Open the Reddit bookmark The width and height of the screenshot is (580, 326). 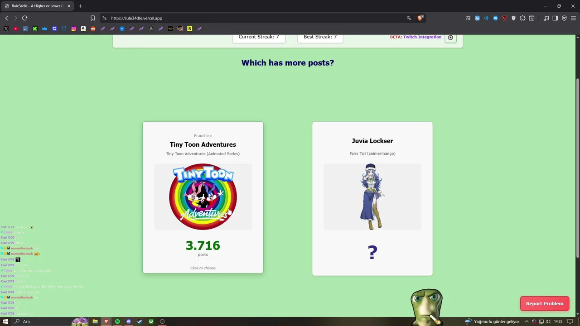(93, 29)
